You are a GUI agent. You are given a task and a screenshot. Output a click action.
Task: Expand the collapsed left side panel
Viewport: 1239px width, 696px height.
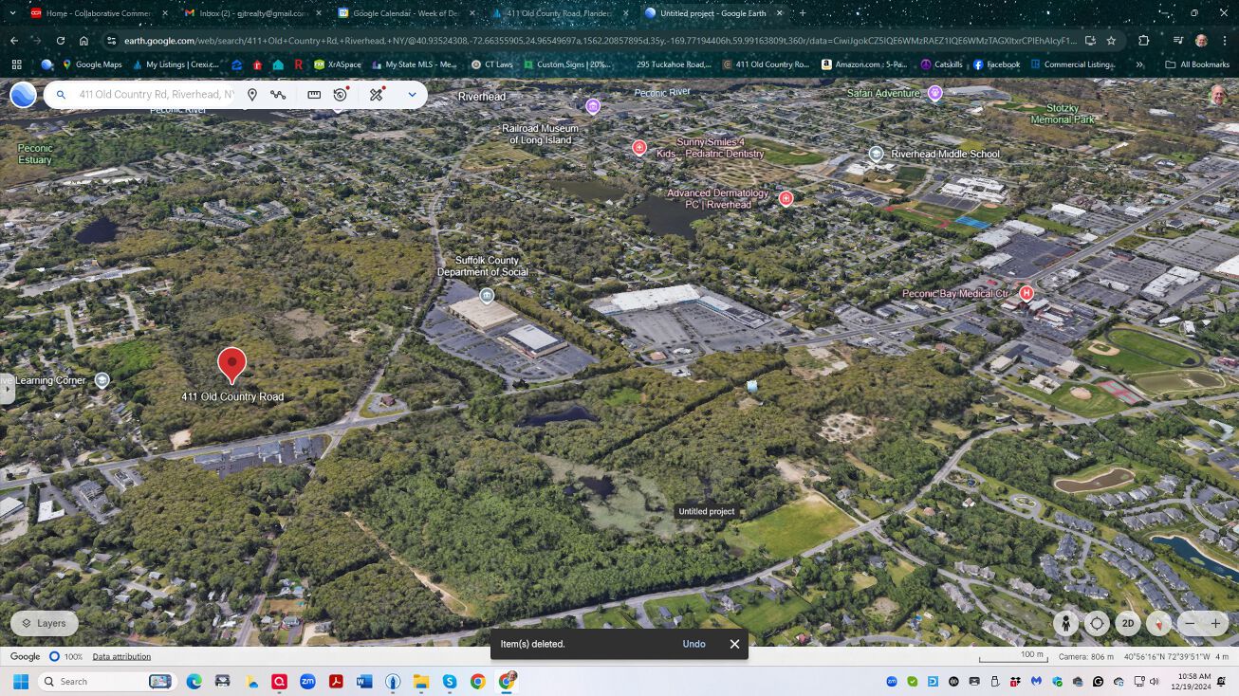(x=8, y=389)
